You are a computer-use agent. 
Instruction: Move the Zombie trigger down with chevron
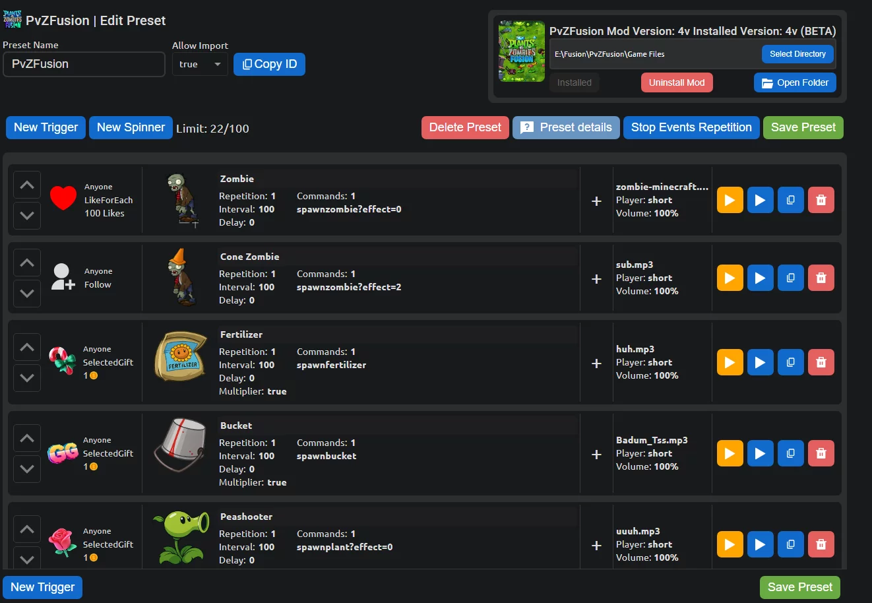(x=27, y=215)
